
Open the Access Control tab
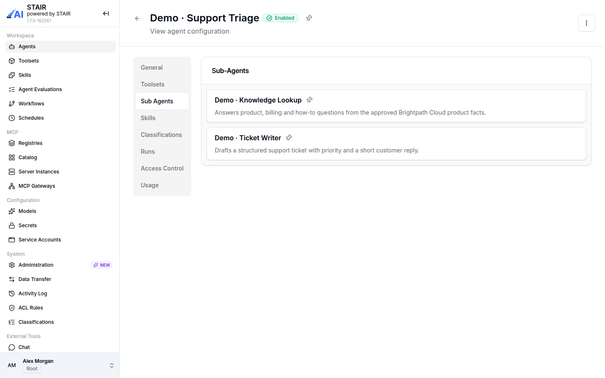(x=162, y=168)
